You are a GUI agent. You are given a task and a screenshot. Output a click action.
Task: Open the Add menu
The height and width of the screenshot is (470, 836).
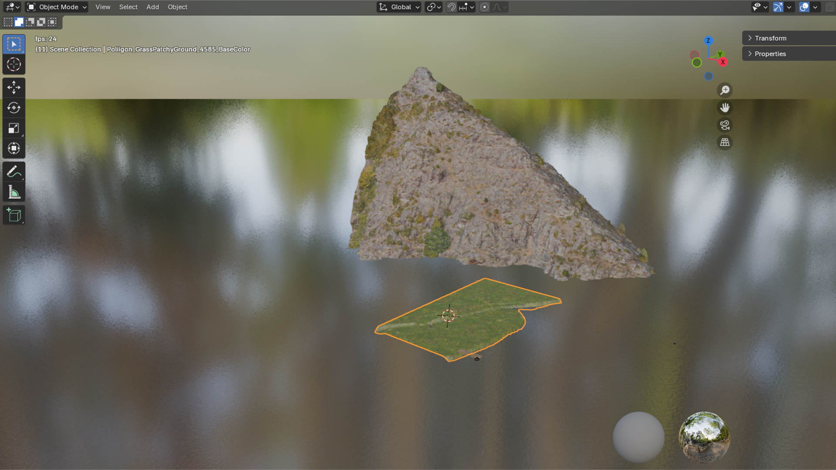pos(152,7)
